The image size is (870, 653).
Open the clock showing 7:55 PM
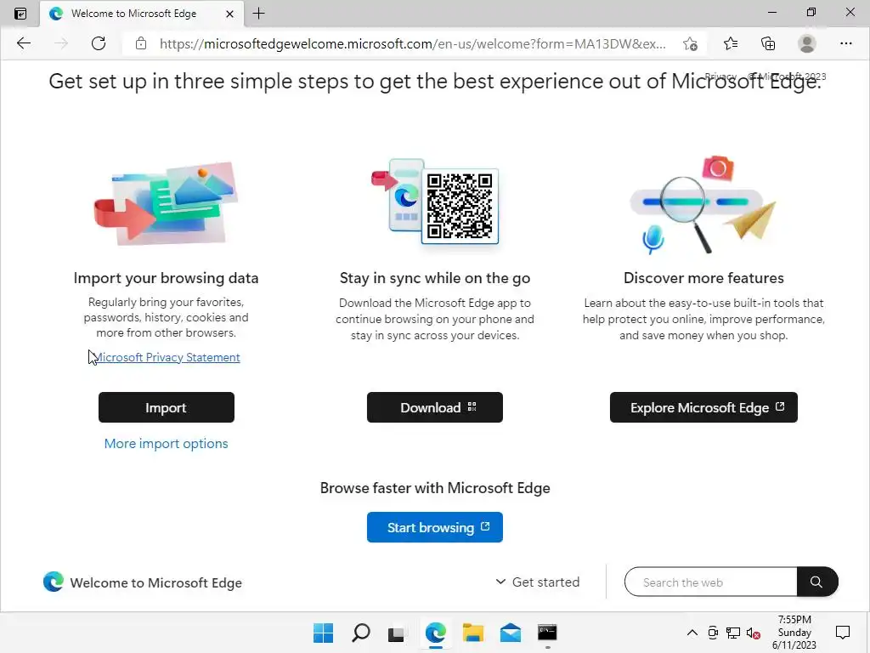tap(794, 633)
